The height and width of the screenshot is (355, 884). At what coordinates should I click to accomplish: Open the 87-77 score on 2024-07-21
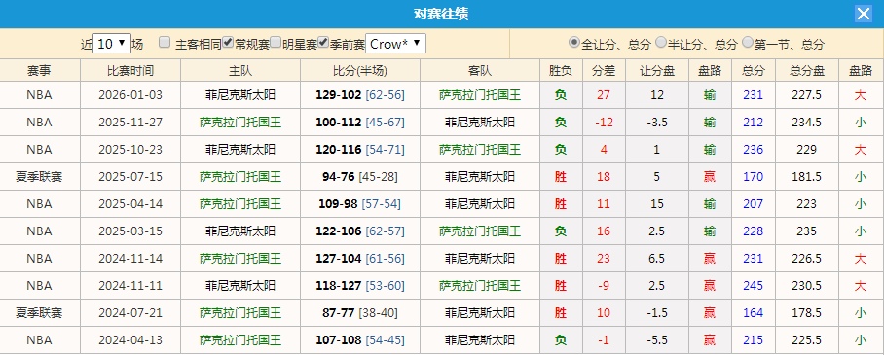click(x=338, y=313)
